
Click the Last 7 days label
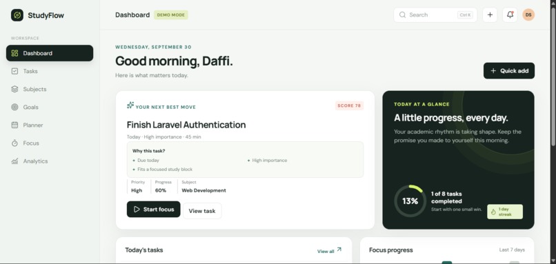point(512,250)
